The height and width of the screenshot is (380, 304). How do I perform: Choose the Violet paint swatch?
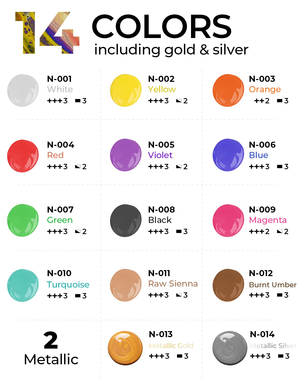(126, 155)
